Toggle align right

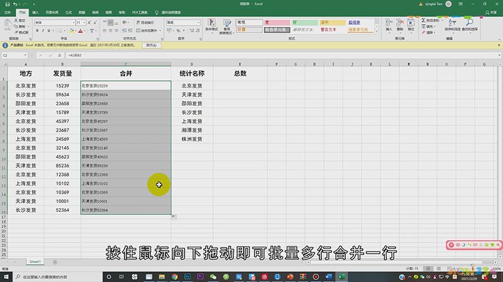[116, 30]
